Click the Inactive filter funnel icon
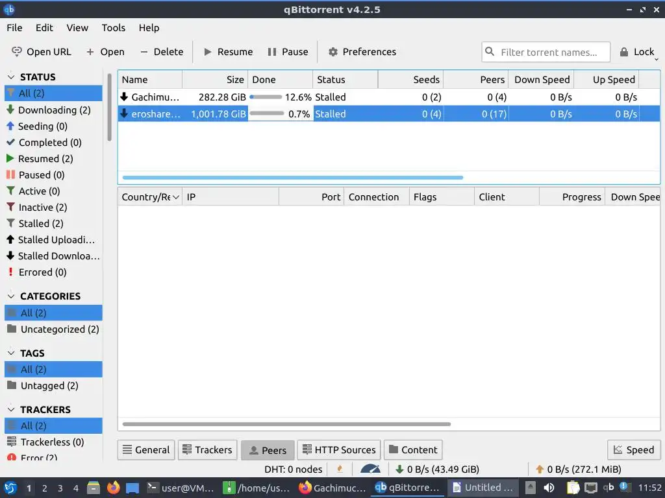The height and width of the screenshot is (498, 665). click(x=10, y=207)
